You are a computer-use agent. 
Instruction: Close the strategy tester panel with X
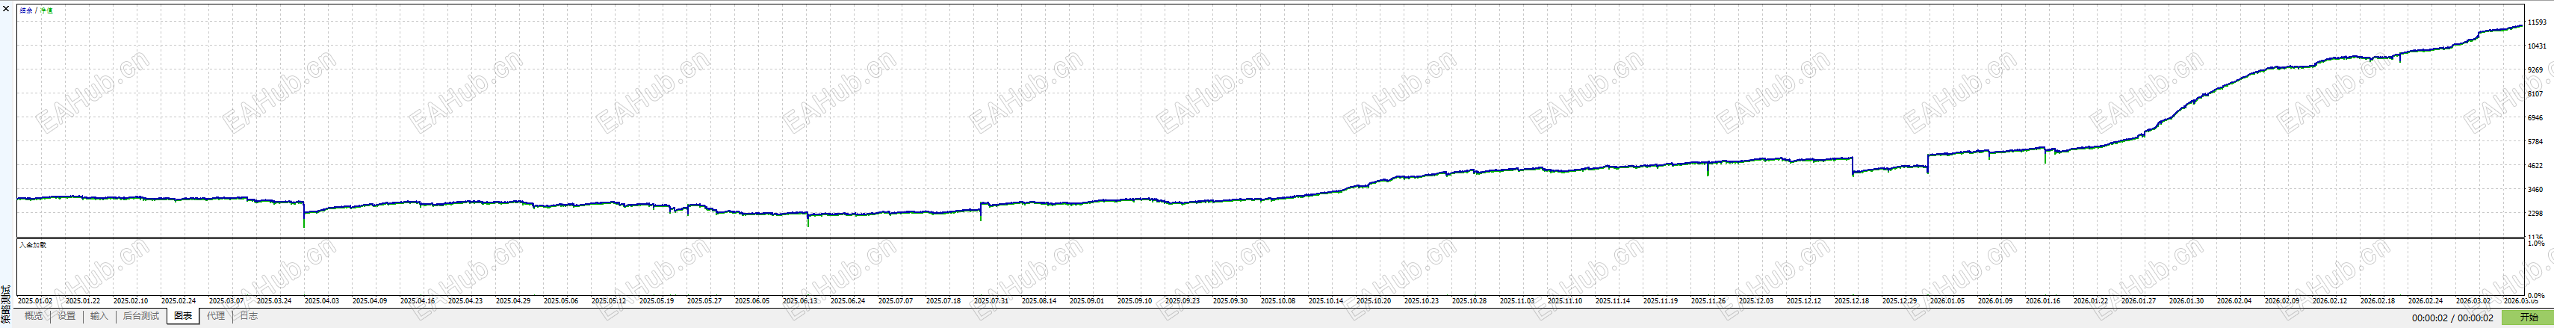(6, 8)
